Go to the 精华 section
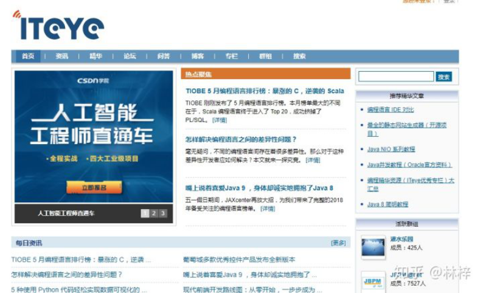 (96, 56)
